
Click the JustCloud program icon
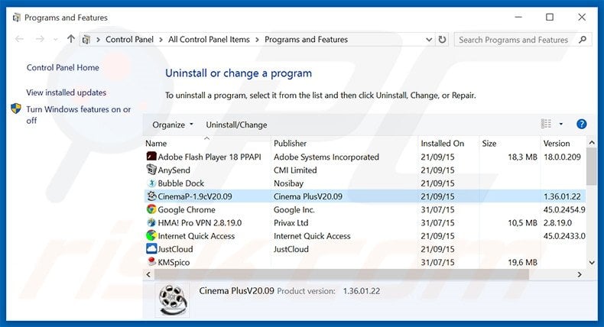151,248
